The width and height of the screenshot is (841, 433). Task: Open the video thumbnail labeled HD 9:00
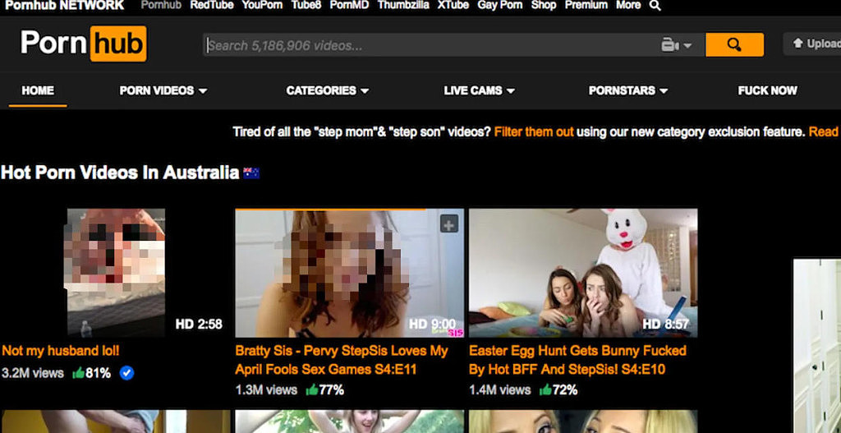349,273
